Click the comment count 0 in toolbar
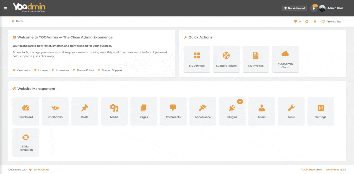 coord(300,22)
